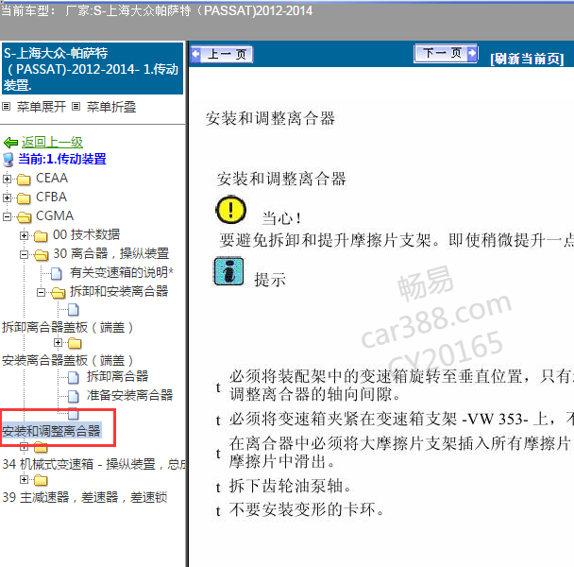
Task: Click folder icon above 34 机械式变速箱
Action: pos(41,447)
